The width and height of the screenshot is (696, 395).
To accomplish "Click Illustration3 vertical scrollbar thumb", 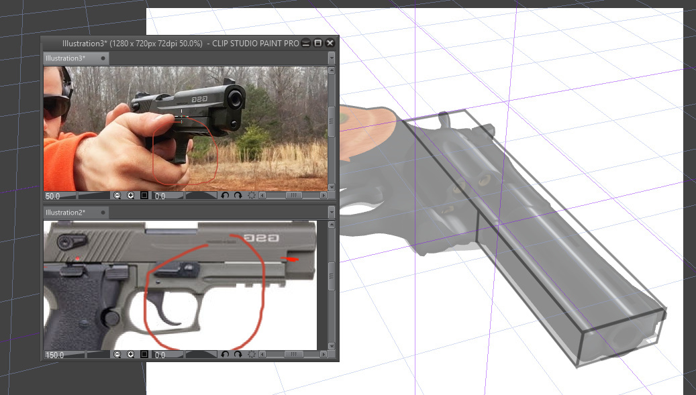I will coord(332,121).
